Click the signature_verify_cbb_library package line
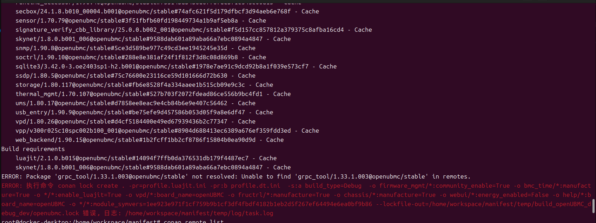 [x=179, y=30]
